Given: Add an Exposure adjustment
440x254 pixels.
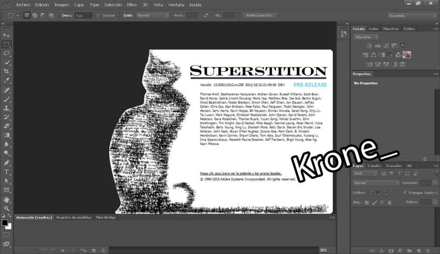Looking at the screenshot, I should pyautogui.click(x=394, y=46).
